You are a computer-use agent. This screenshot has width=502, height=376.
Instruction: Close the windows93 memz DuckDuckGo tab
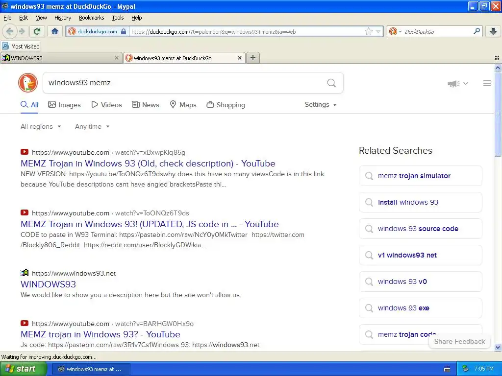click(239, 58)
